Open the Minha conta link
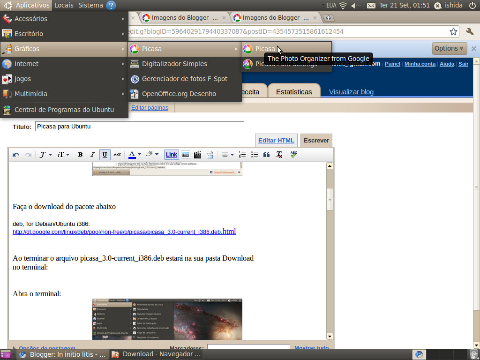The width and height of the screenshot is (480, 360). point(420,64)
